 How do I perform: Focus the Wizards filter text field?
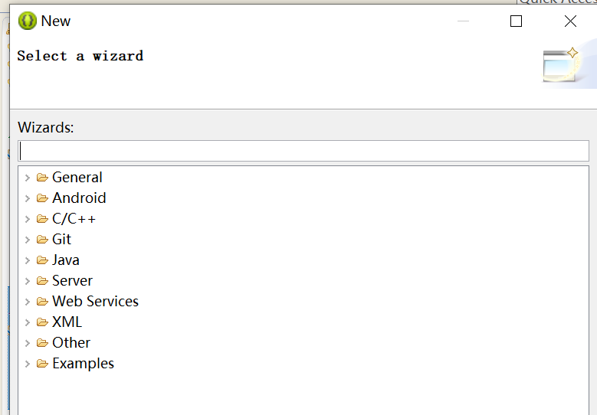[303, 151]
